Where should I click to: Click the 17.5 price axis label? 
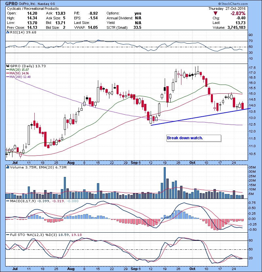tap(252, 68)
